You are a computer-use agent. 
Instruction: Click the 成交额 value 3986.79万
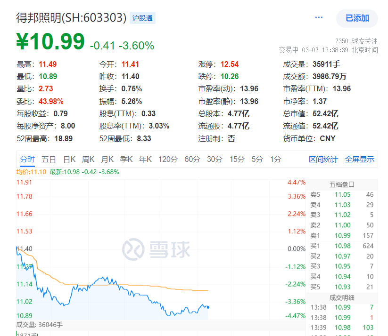[x=330, y=76]
